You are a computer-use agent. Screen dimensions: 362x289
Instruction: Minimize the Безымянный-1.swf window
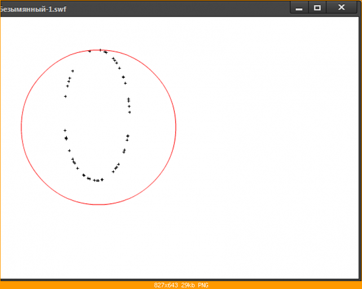click(299, 8)
